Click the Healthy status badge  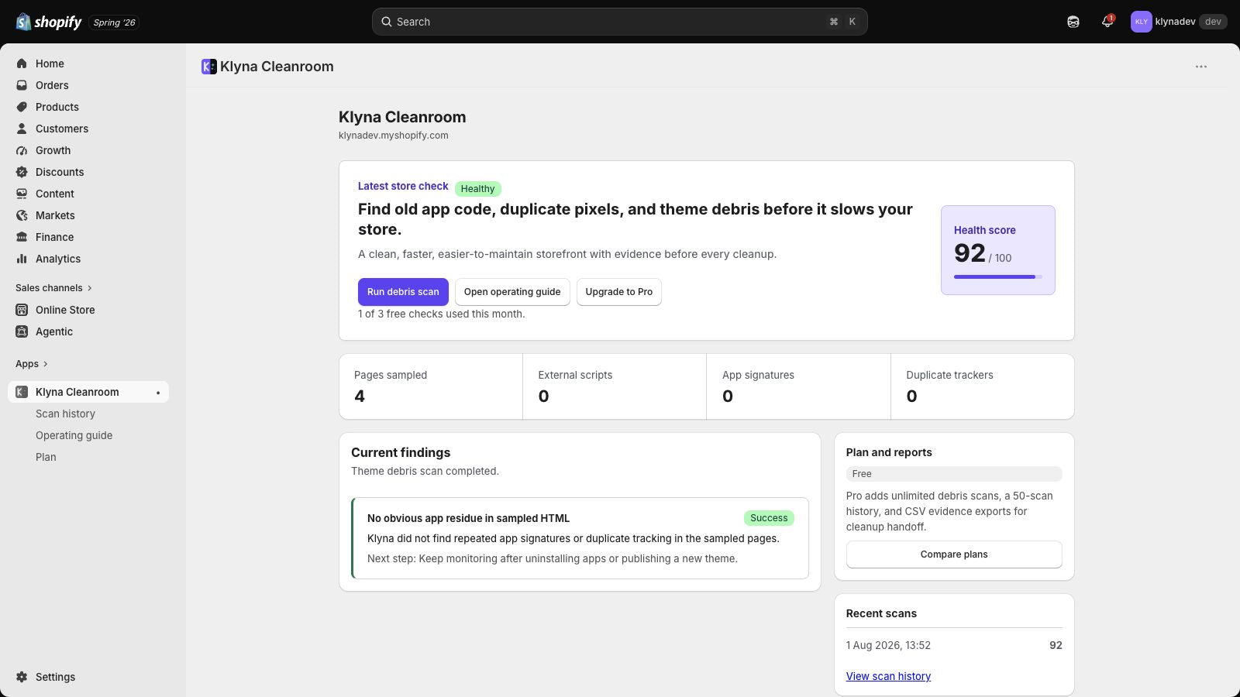477,189
